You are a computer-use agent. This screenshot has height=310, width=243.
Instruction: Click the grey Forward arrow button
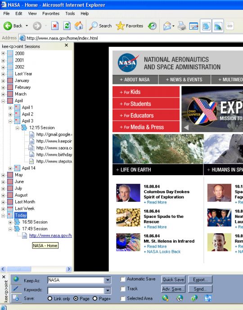pyautogui.click(x=37, y=26)
